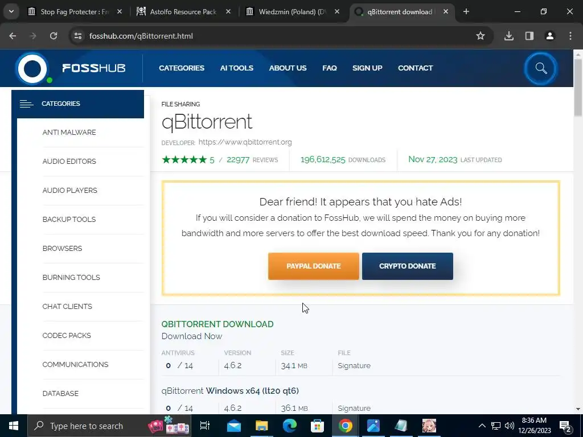Open AI Tools in the navigation bar

[x=236, y=68]
